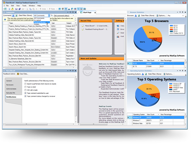The height and width of the screenshot is (144, 191).
Task: Click the Save All icon in the main toolbar
Action: [x=19, y=9]
